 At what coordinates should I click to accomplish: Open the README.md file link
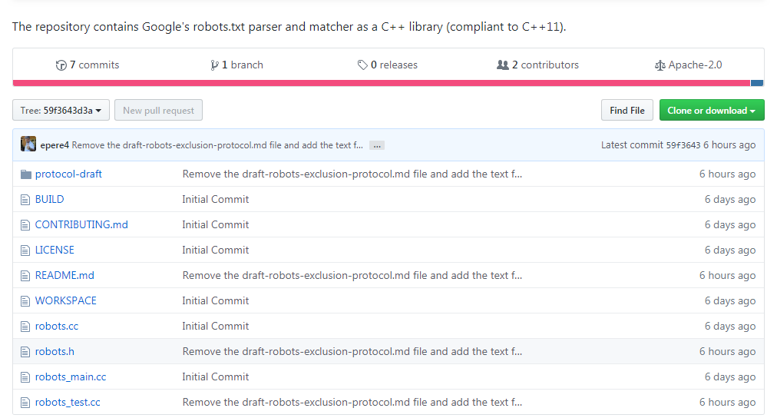click(64, 275)
